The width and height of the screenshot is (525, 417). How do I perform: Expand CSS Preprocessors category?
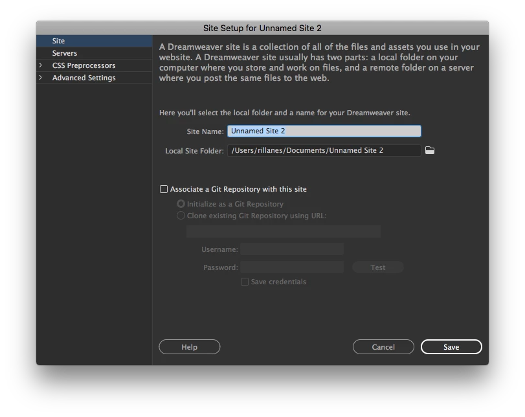pyautogui.click(x=41, y=65)
